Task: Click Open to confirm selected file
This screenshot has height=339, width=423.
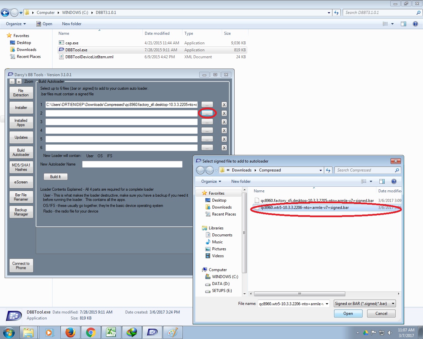Action: (x=348, y=314)
